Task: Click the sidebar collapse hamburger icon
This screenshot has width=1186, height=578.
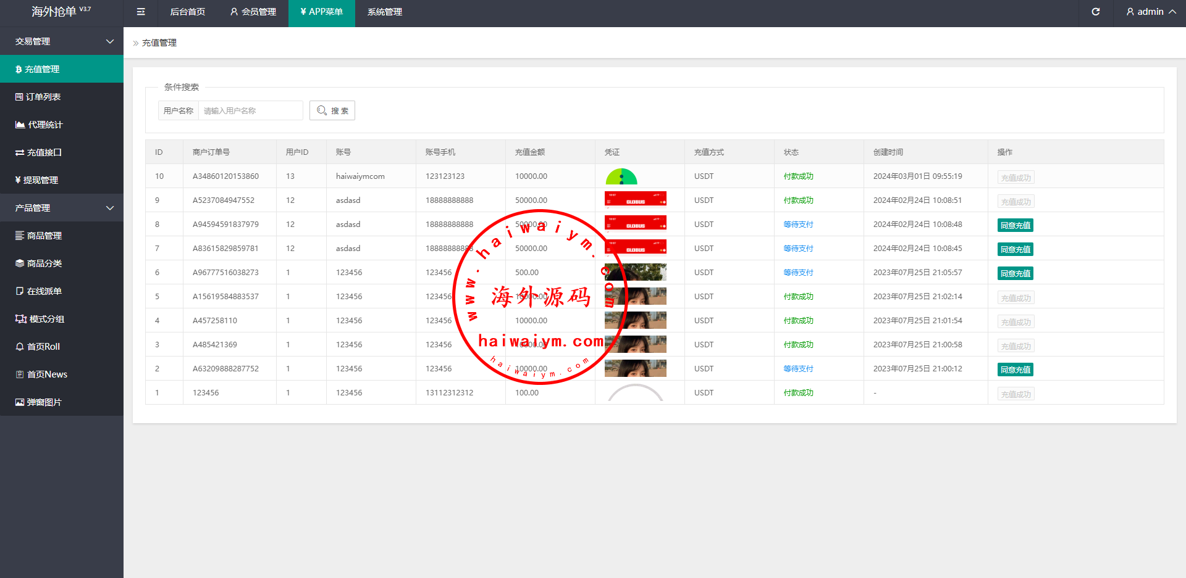Action: pyautogui.click(x=141, y=12)
